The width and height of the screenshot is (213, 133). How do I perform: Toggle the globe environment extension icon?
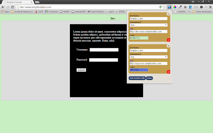169,7
